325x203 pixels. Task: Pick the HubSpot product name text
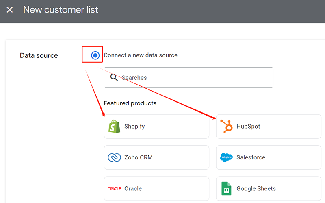tap(248, 127)
